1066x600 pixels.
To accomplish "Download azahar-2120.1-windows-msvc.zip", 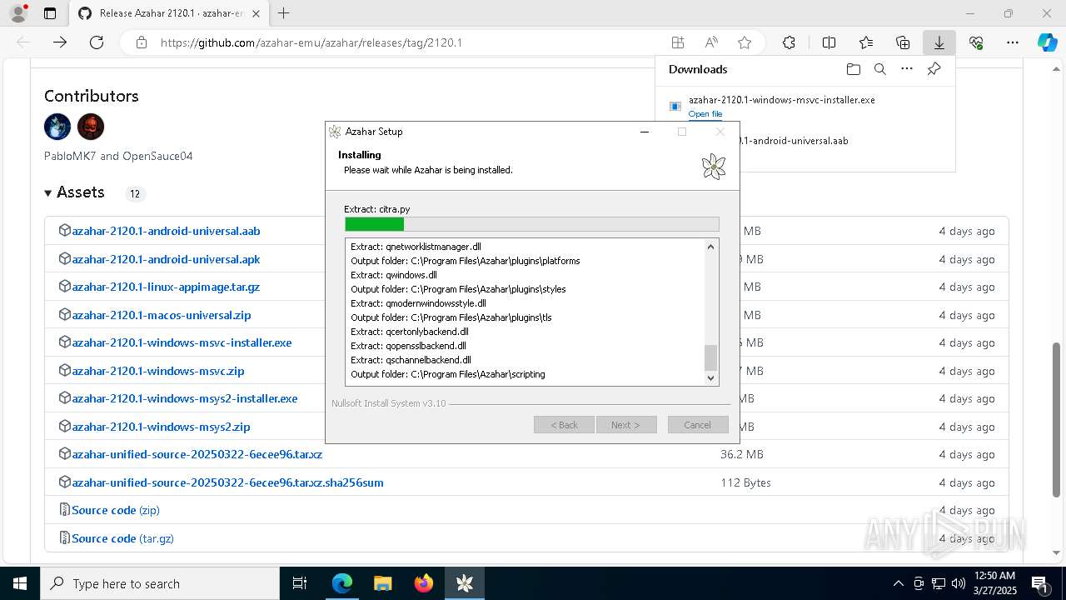I will 158,371.
